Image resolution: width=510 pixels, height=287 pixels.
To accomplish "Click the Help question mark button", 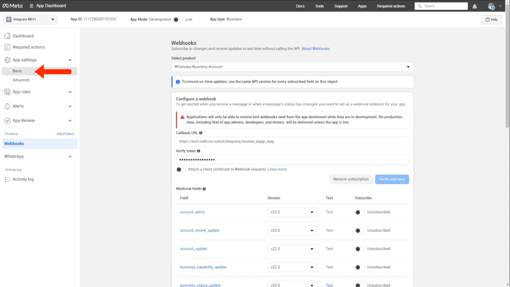I will (492, 19).
